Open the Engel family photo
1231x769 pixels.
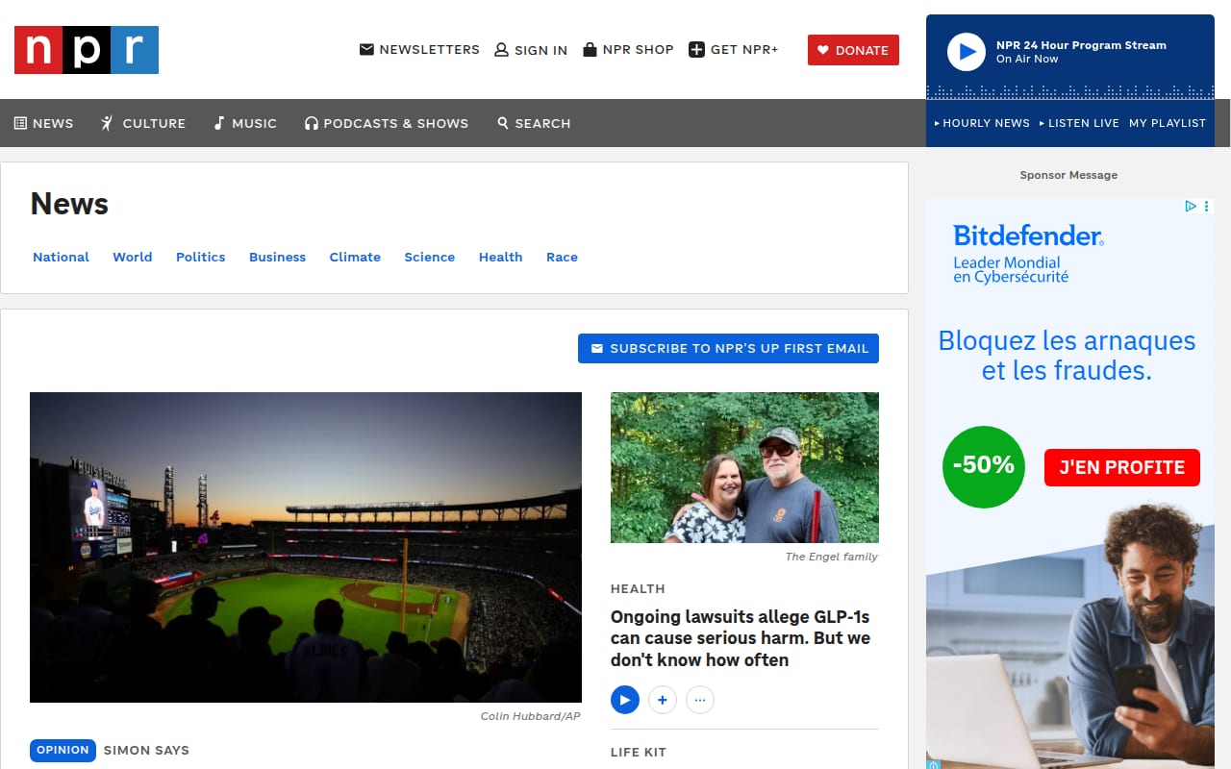[744, 467]
